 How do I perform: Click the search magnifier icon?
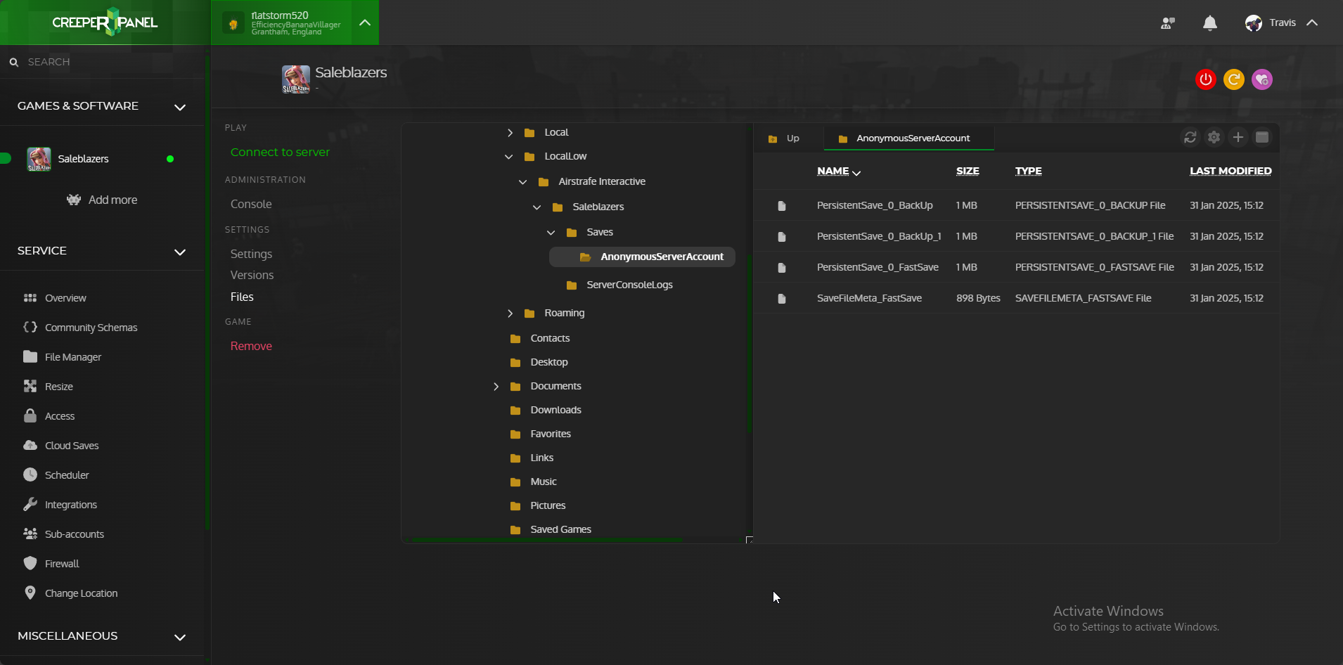point(13,63)
